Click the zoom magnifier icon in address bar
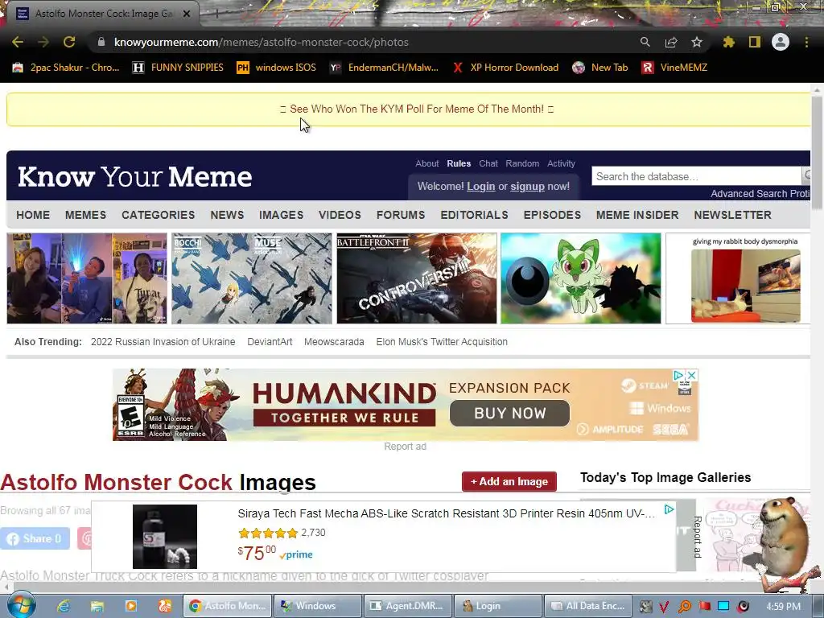Image resolution: width=824 pixels, height=618 pixels. click(645, 42)
